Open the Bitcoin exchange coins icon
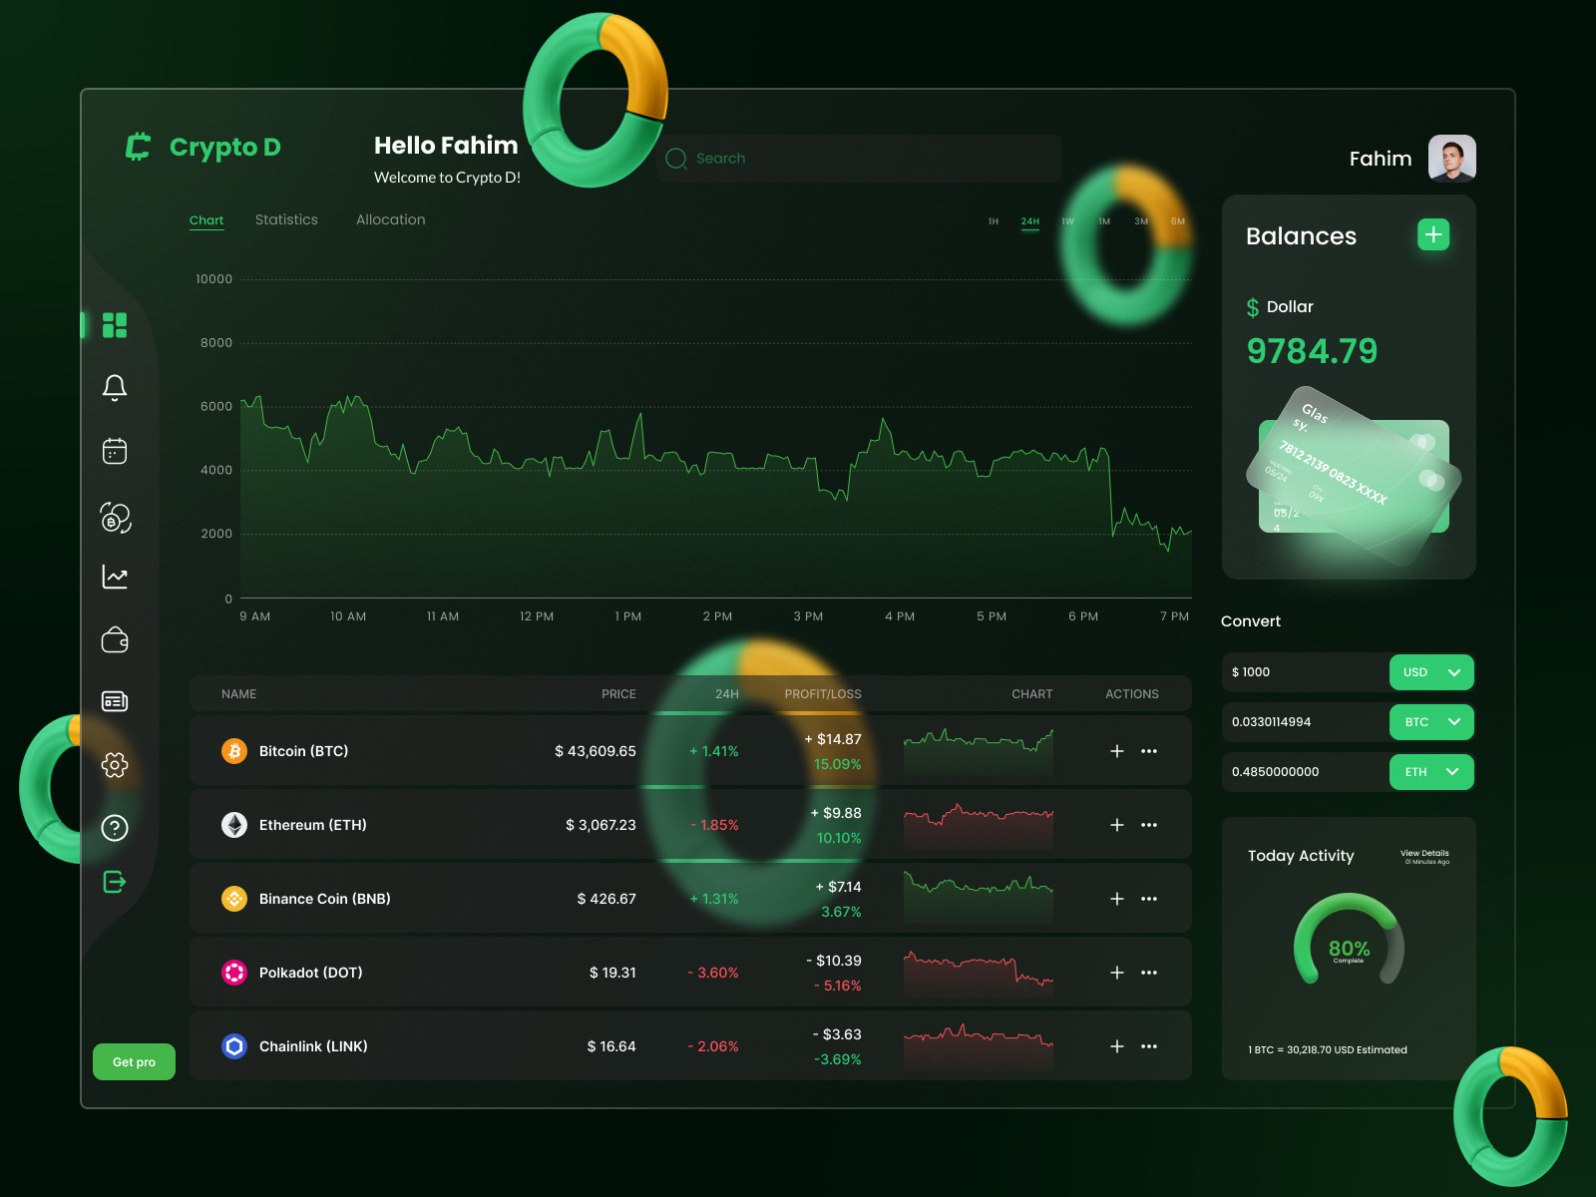Viewport: 1596px width, 1197px height. 115,517
